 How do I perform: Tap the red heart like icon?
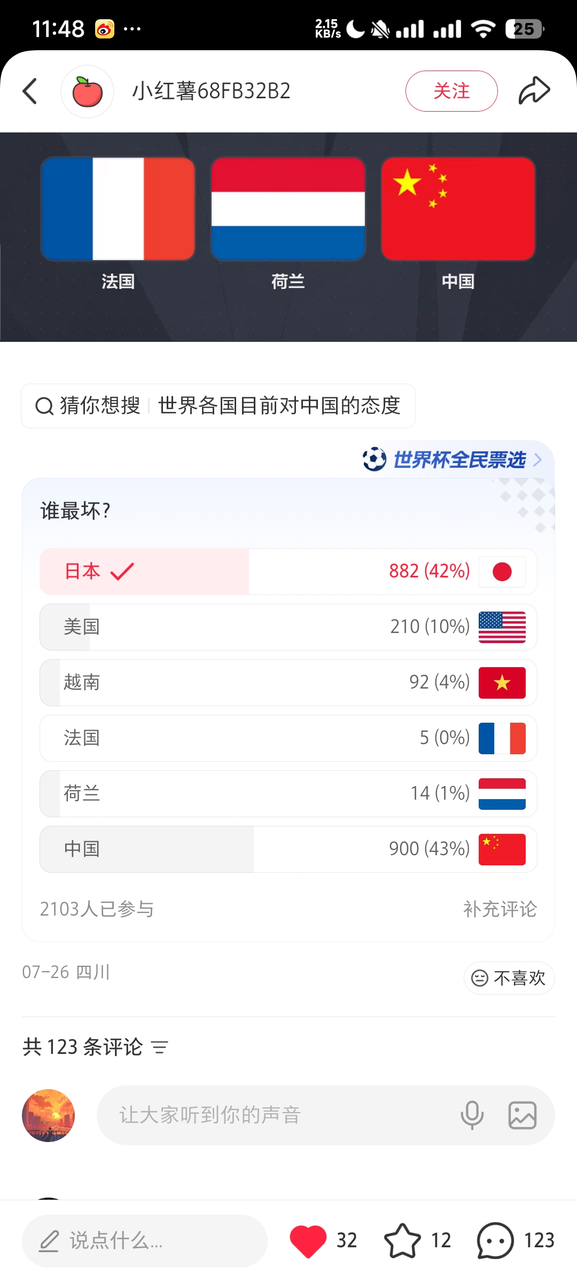308,1240
